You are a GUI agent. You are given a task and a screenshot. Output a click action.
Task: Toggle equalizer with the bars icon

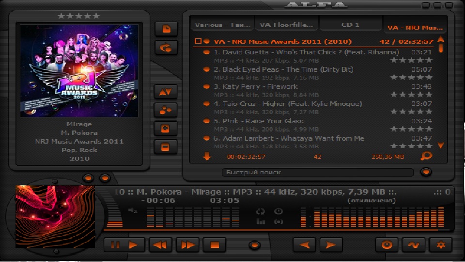261,222
